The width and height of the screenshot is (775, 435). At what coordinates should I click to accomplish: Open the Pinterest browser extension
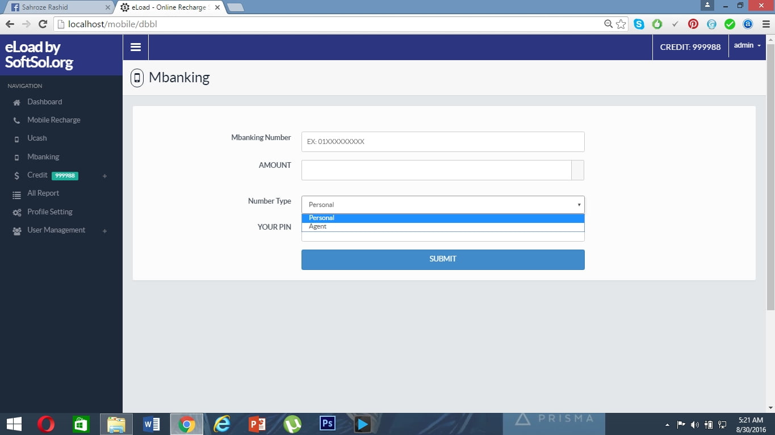pos(693,24)
